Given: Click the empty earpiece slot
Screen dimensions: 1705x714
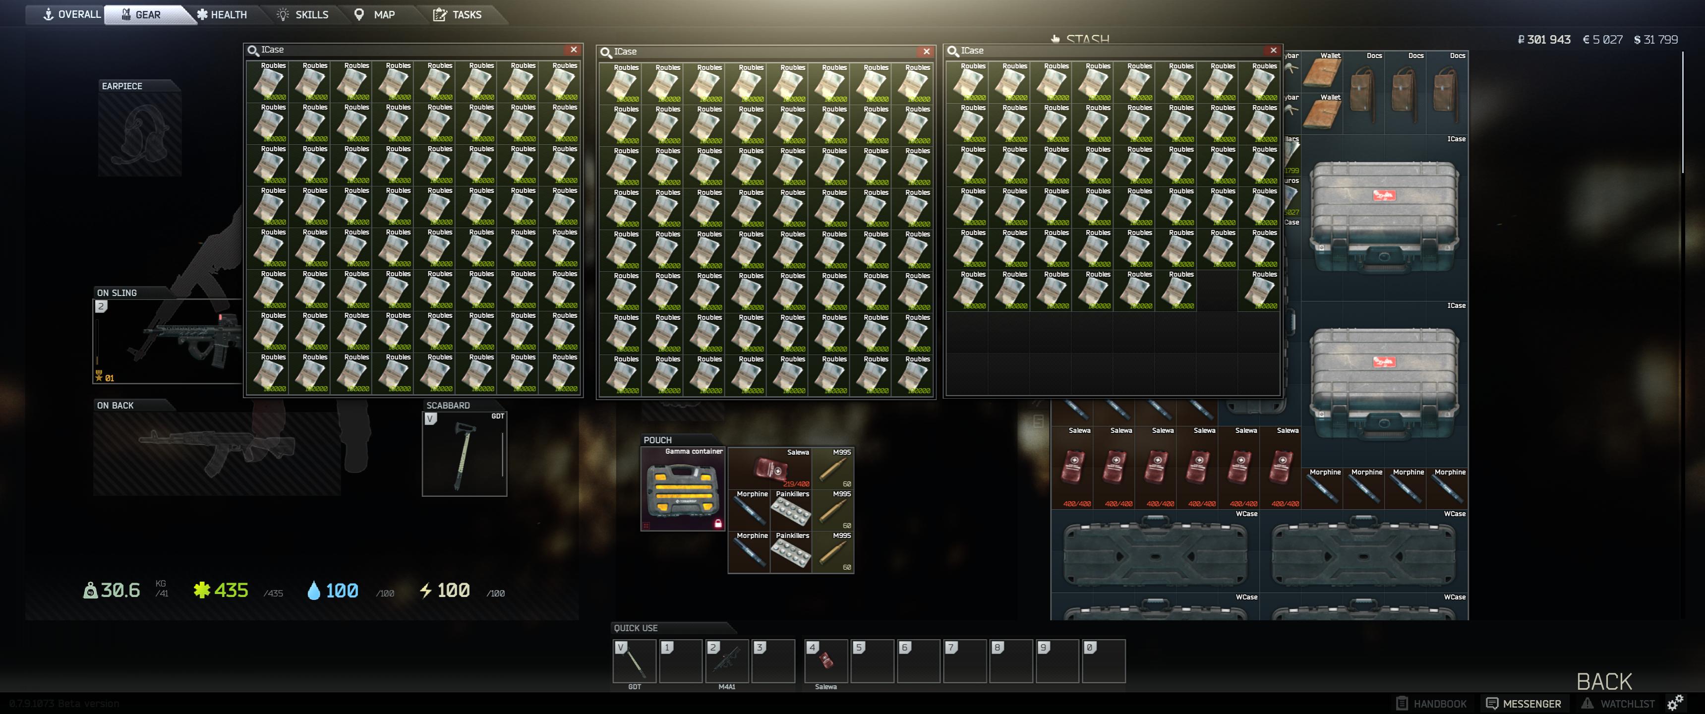Looking at the screenshot, I should click(140, 134).
